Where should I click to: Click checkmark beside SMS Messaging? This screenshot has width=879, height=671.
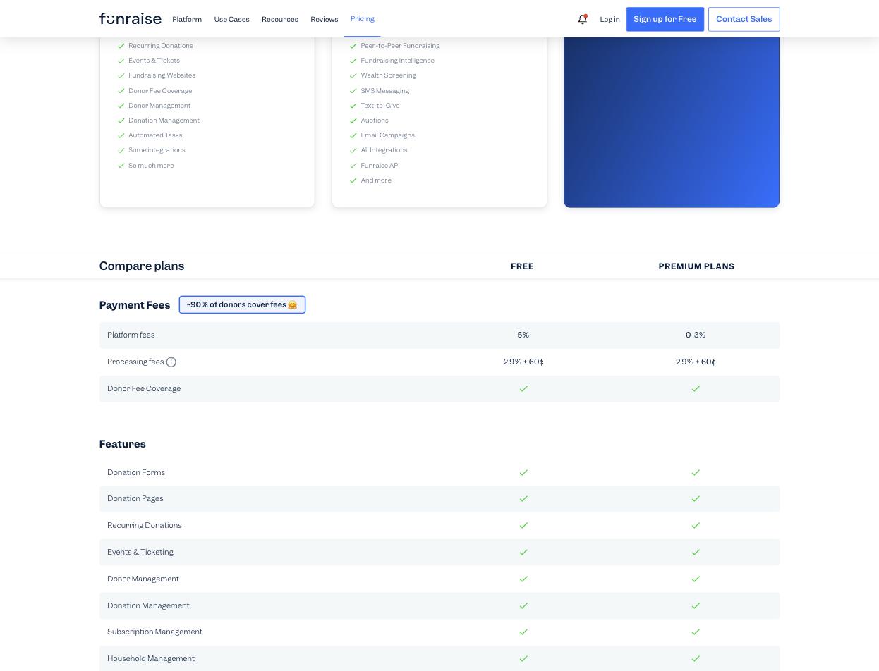pyautogui.click(x=353, y=91)
